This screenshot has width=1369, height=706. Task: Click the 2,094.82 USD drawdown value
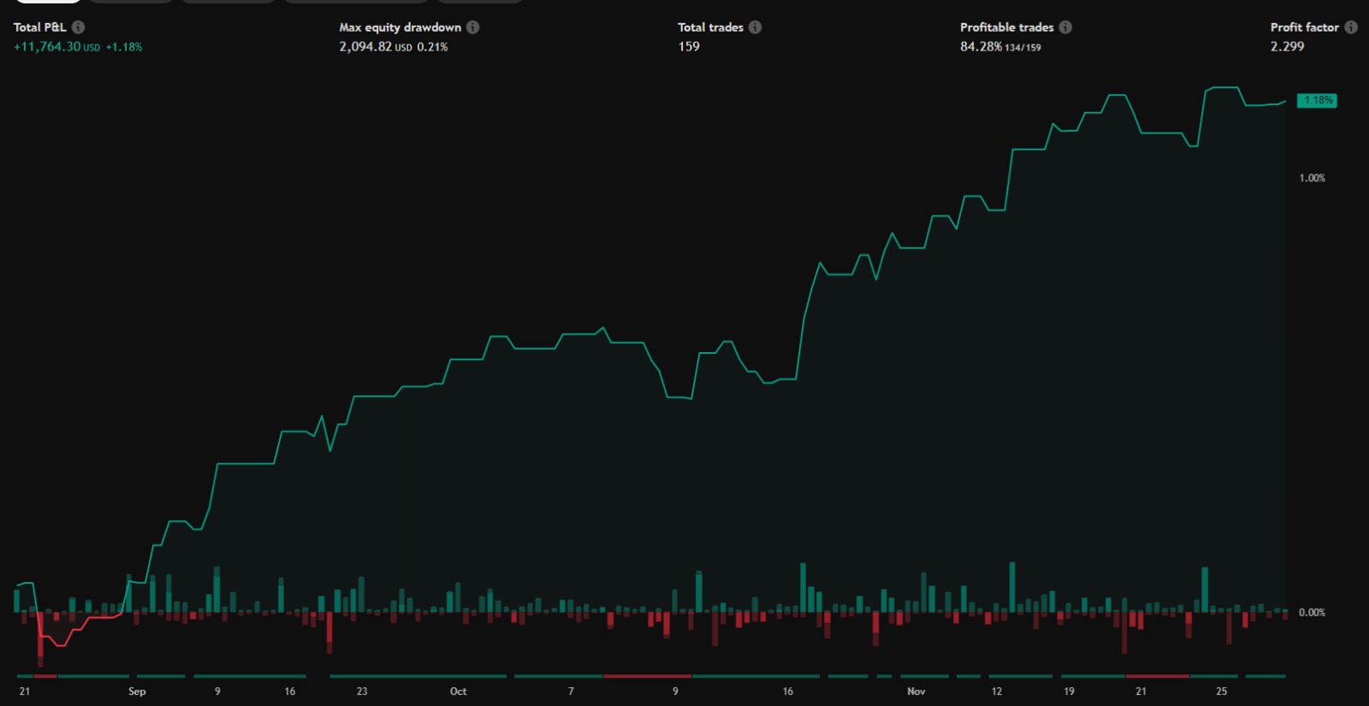point(375,47)
